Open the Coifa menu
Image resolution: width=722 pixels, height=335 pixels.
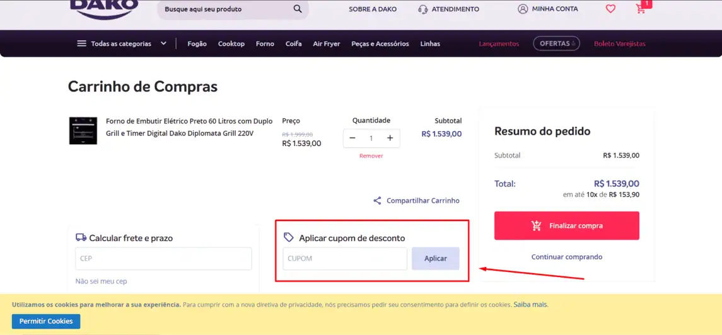(293, 43)
